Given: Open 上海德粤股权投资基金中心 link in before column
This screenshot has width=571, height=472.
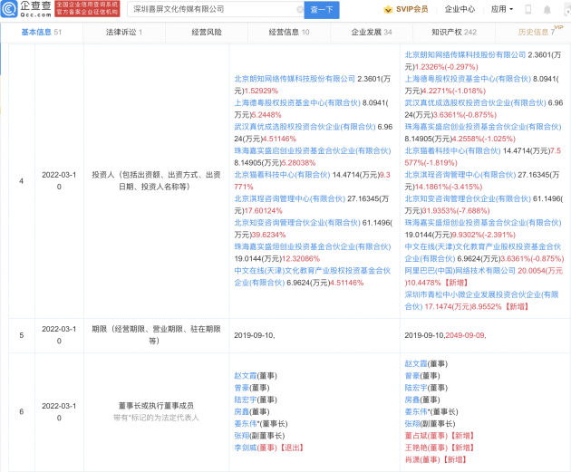Looking at the screenshot, I should coord(296,102).
